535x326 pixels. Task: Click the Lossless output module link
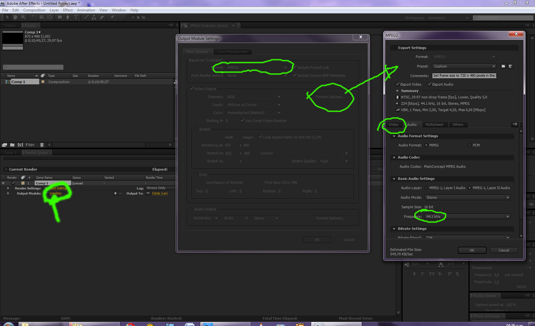(55, 193)
